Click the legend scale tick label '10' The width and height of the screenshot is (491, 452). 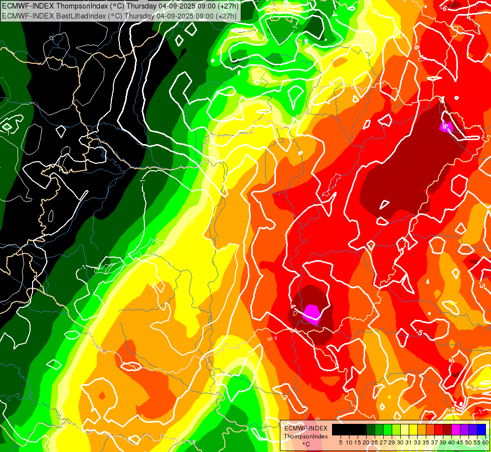(349, 442)
